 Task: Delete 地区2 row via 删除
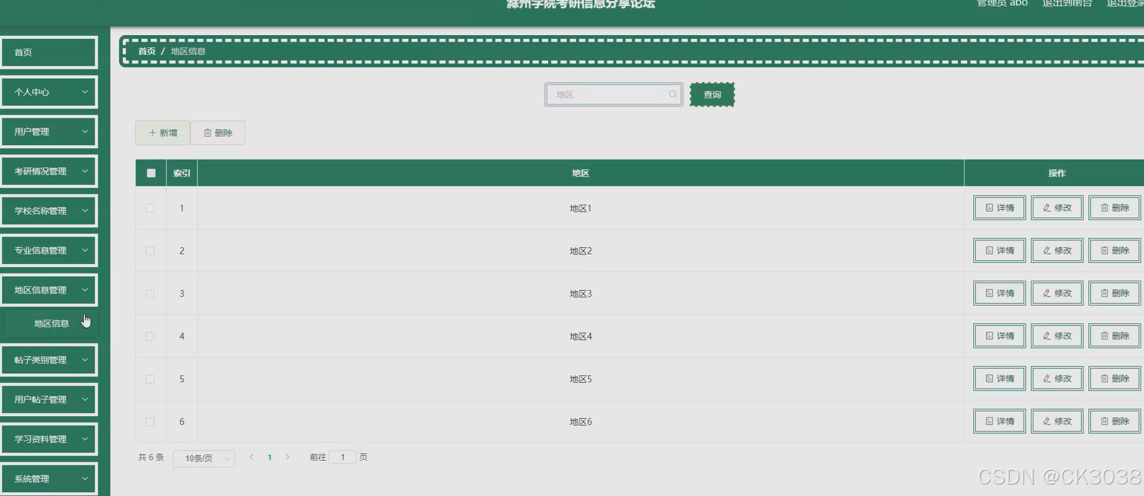tap(1115, 251)
